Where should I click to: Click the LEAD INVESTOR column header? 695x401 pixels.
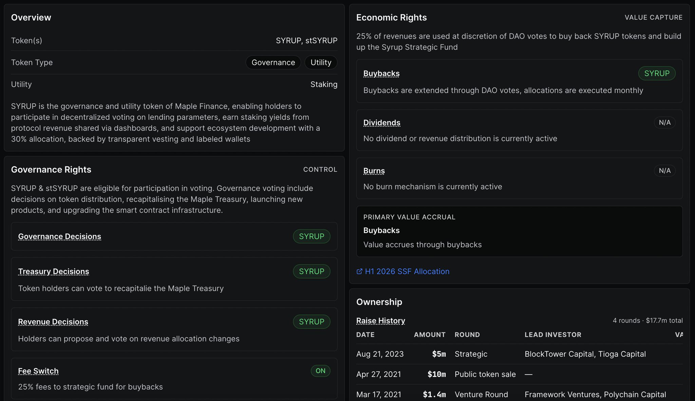click(x=553, y=335)
